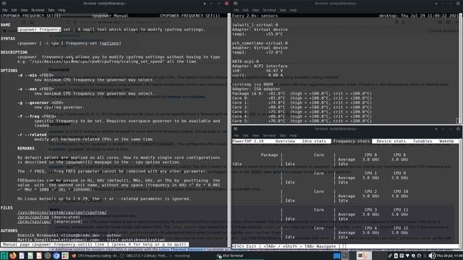The height and width of the screenshot is (260, 463).
Task: Click the clipboard paperclip tray icon
Action: (x=390, y=256)
